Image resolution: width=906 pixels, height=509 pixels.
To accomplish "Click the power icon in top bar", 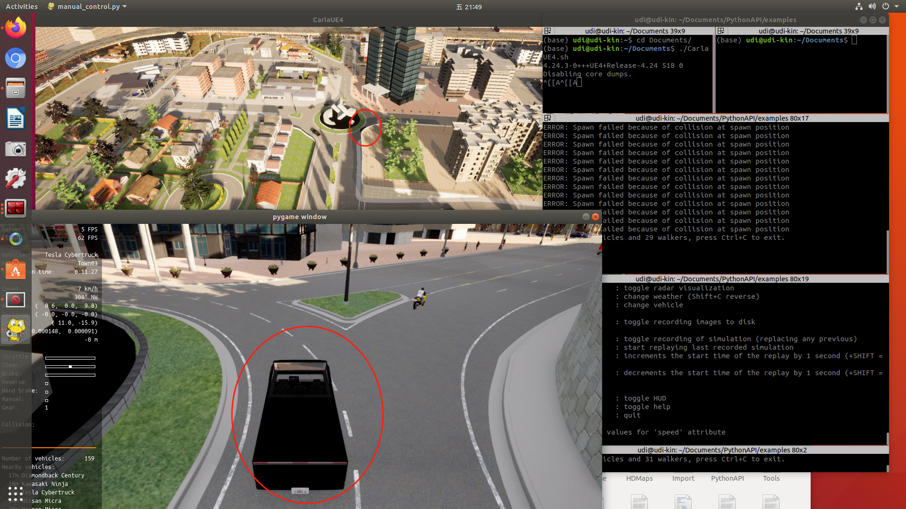I will point(886,7).
